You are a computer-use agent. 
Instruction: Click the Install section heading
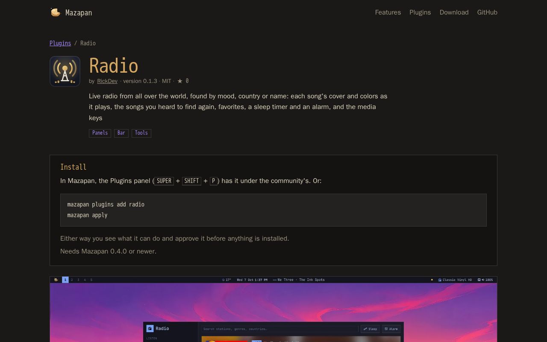(74, 167)
